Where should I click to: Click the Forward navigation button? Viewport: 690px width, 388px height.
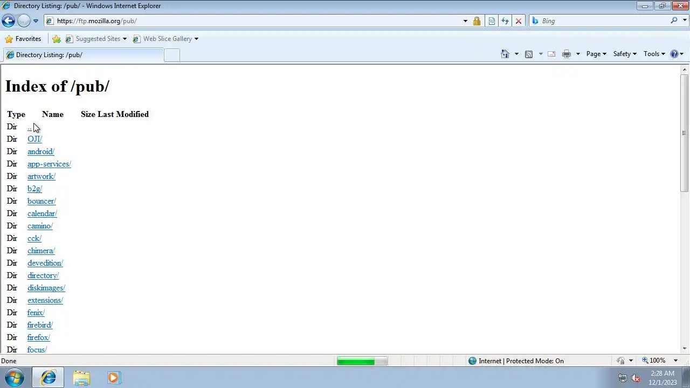[x=24, y=21]
